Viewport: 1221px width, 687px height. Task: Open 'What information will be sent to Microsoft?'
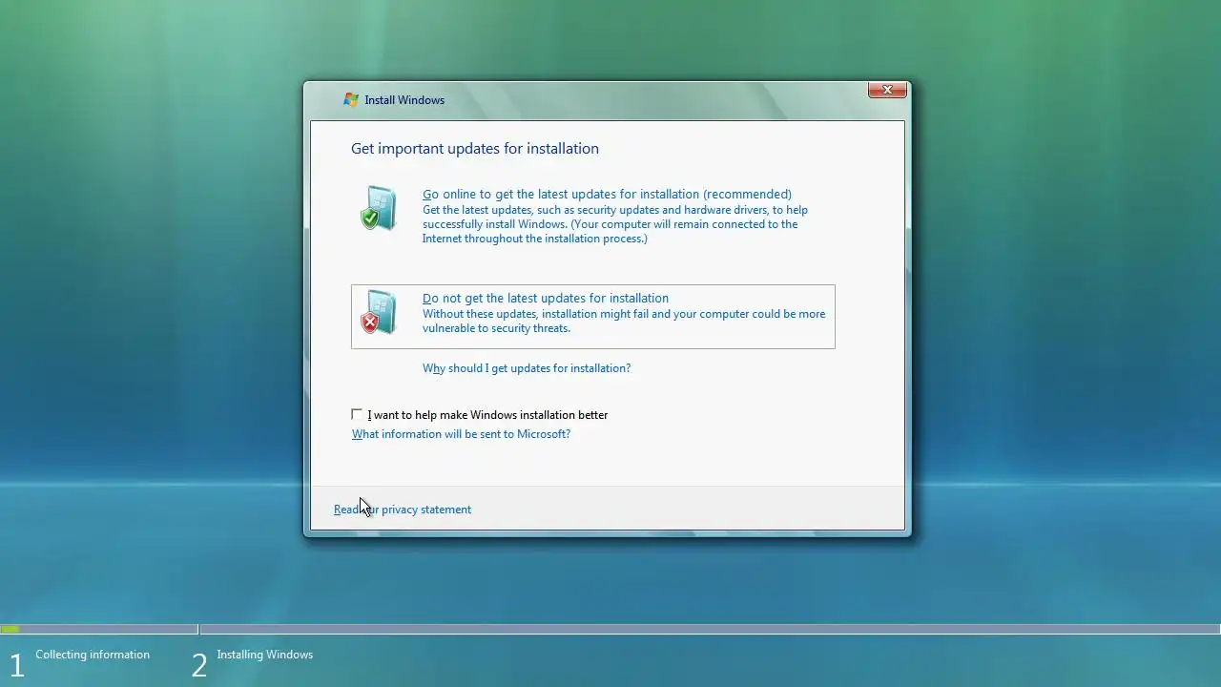[461, 434]
